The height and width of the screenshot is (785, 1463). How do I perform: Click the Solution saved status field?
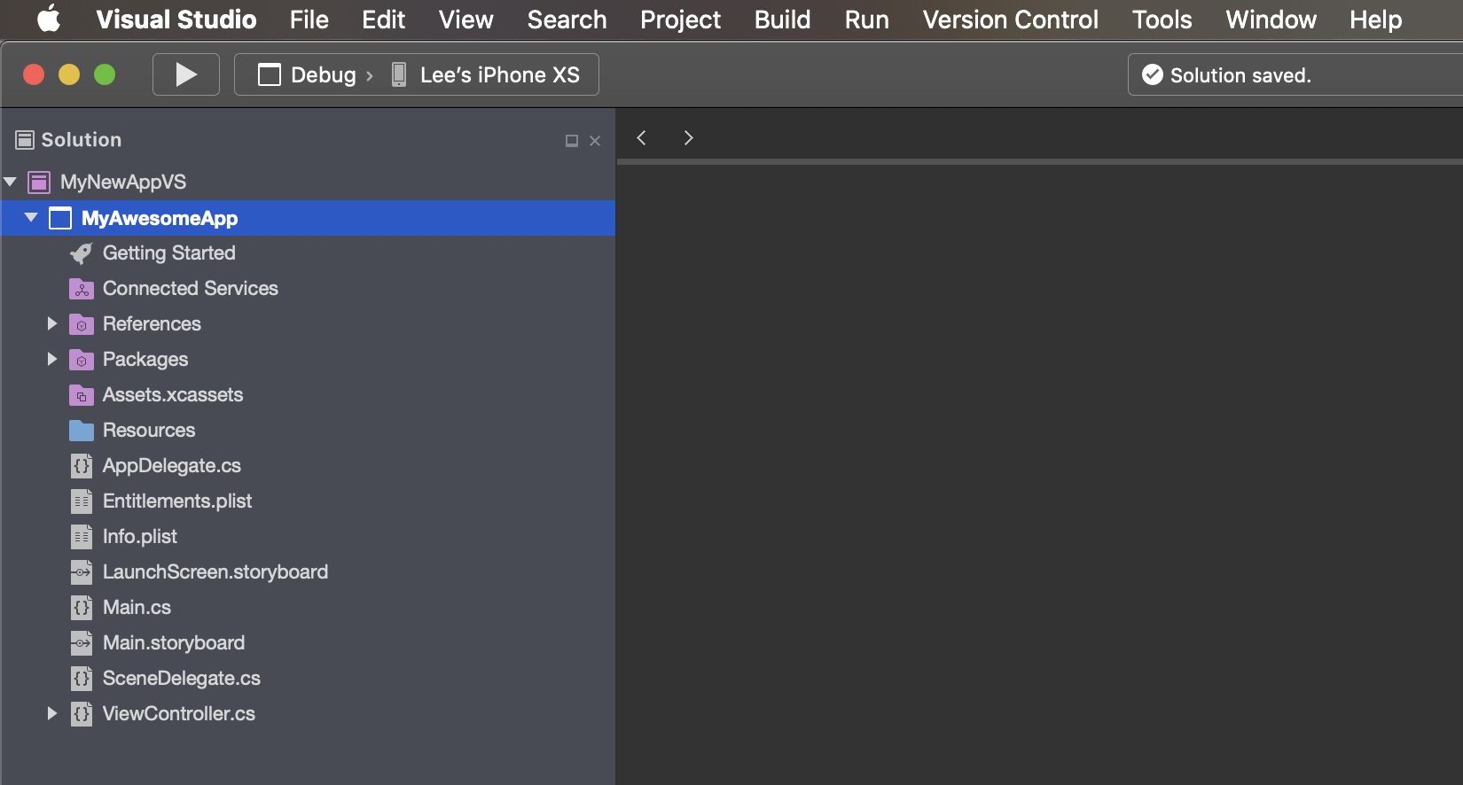[1295, 74]
